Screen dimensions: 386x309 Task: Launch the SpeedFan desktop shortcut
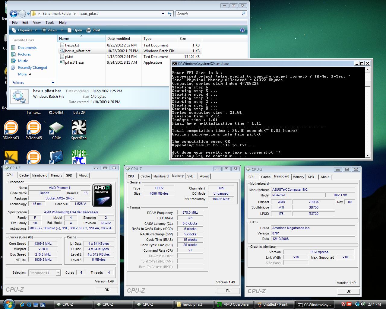(79, 130)
